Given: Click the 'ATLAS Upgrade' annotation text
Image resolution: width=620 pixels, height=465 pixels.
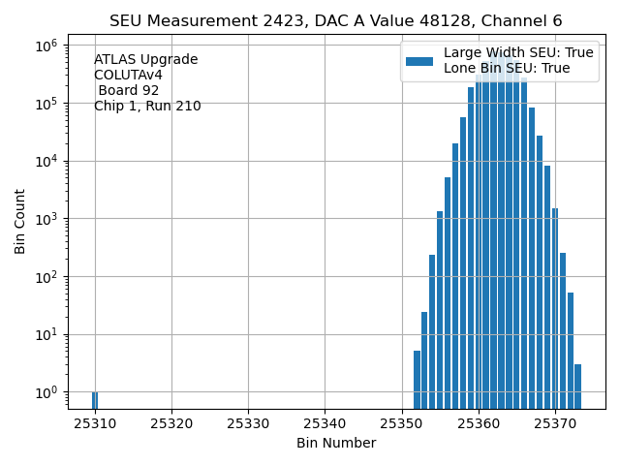Looking at the screenshot, I should point(145,60).
